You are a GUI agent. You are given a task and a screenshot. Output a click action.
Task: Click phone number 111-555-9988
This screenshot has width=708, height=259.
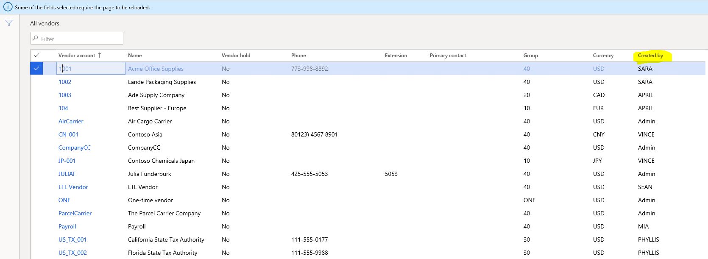tap(309, 253)
